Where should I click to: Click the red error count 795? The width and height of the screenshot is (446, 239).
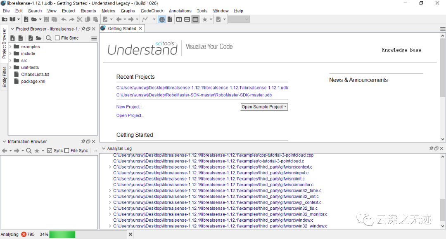tap(28, 234)
